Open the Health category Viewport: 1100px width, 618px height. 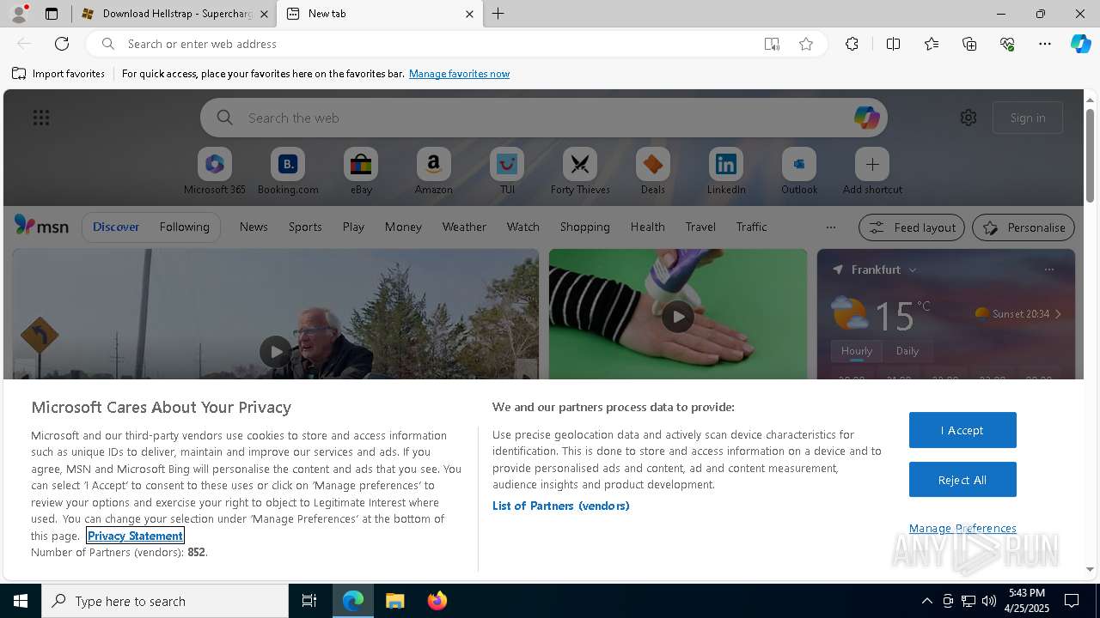click(647, 227)
